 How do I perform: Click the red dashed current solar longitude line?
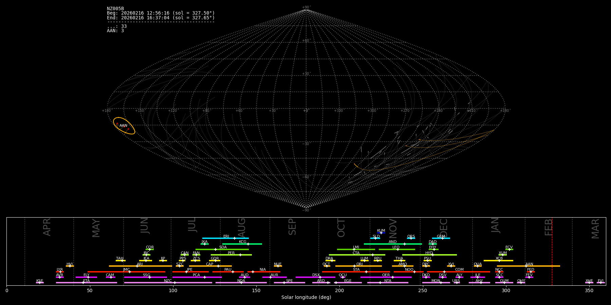[552, 251]
